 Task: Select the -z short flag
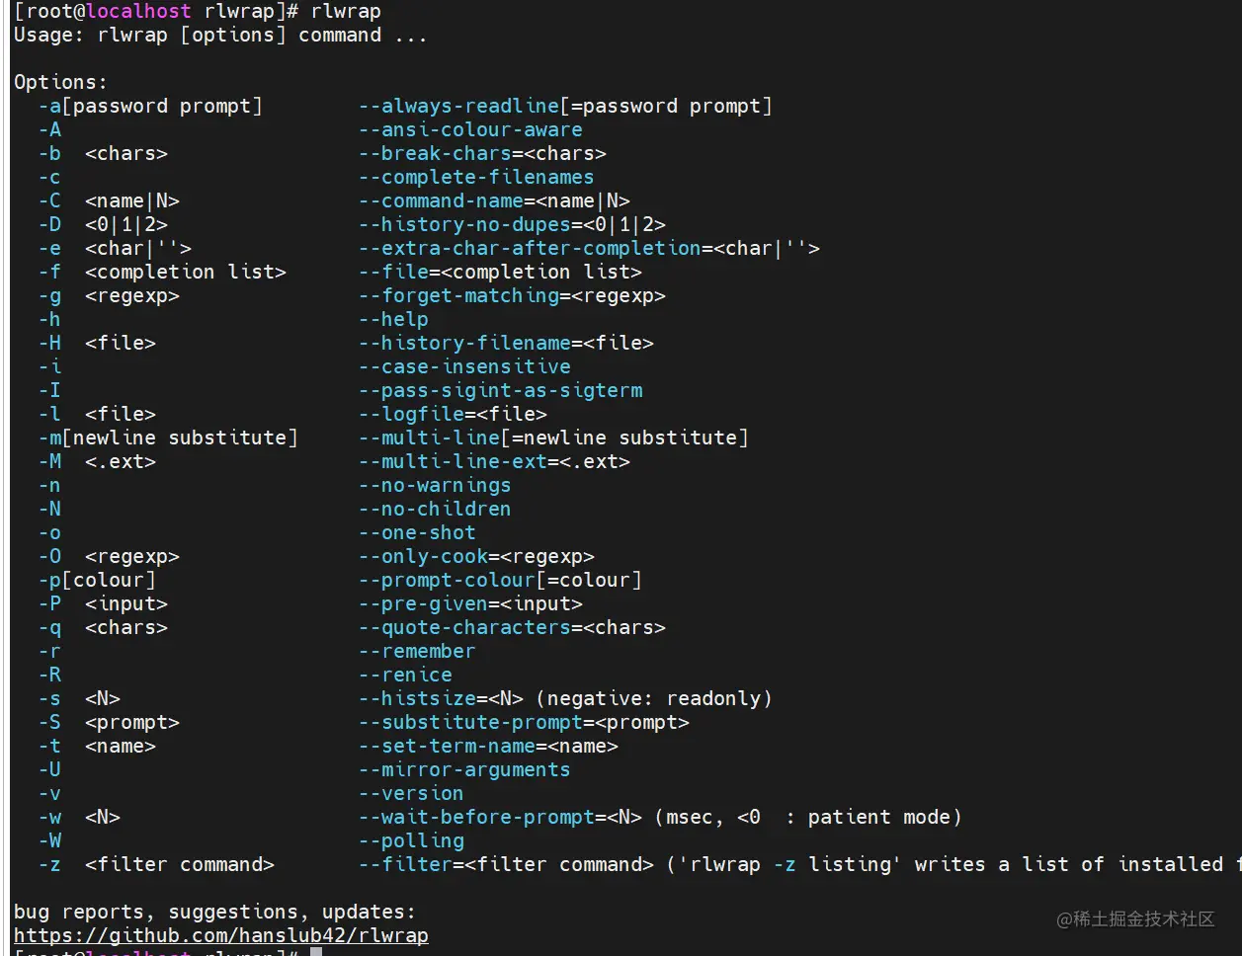49,864
